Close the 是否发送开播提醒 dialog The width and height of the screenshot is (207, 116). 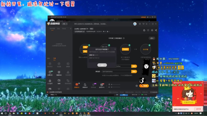(x=115, y=49)
